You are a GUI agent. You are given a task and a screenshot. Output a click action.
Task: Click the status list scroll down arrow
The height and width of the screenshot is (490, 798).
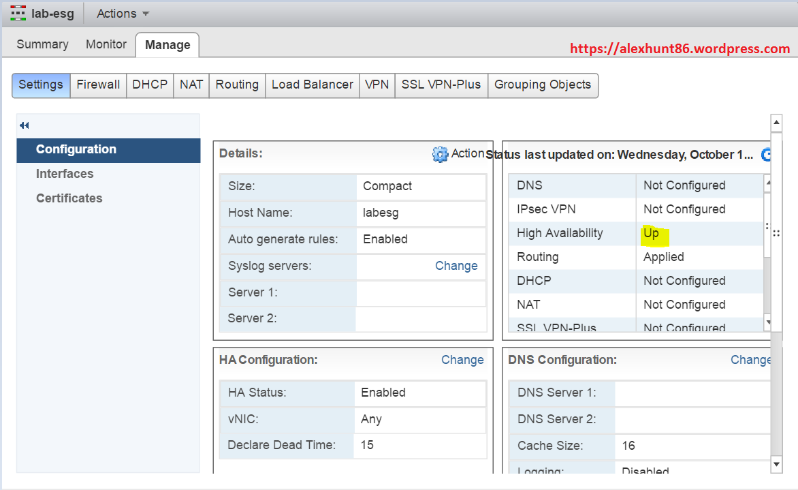[x=768, y=322]
